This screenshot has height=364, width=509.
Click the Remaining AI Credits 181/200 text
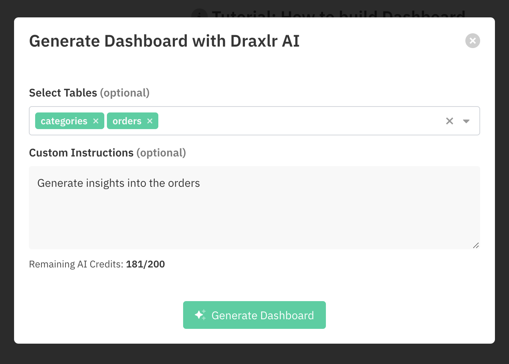tap(97, 264)
